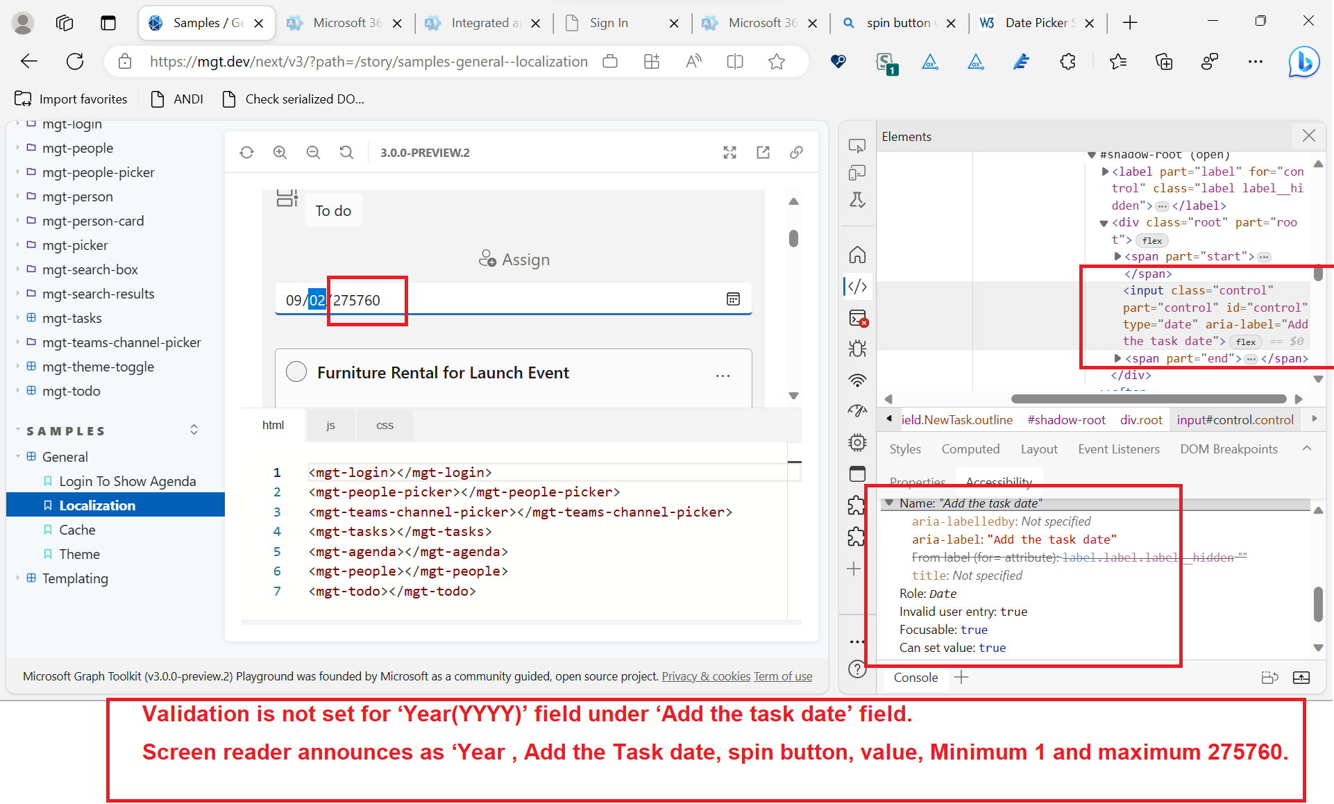Collapse the Name row in the Accessibility panel
Screen dimensions: 1334x804
click(890, 503)
